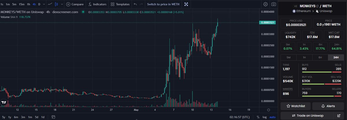This screenshot has height=120, width=347.
Task: Set the chart range to 1m at the bottom
Action: [30, 117]
